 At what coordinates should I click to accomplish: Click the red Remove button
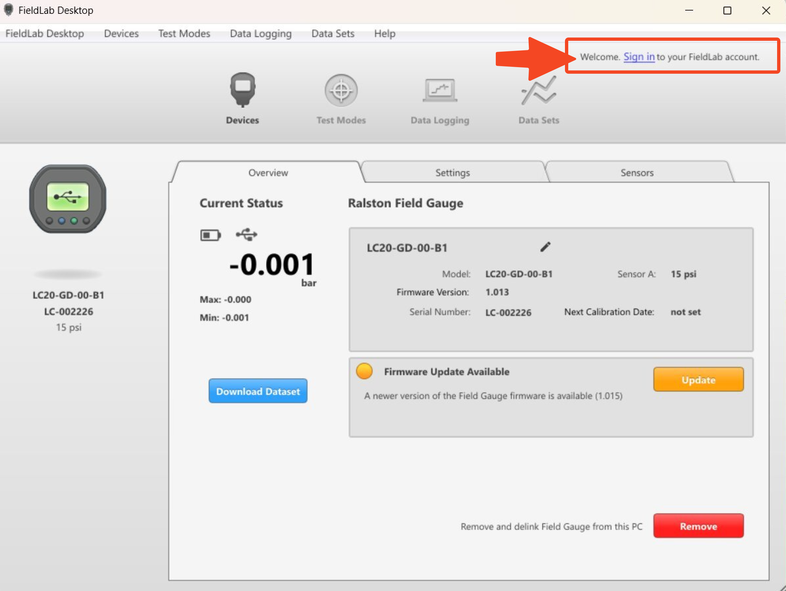pos(698,526)
